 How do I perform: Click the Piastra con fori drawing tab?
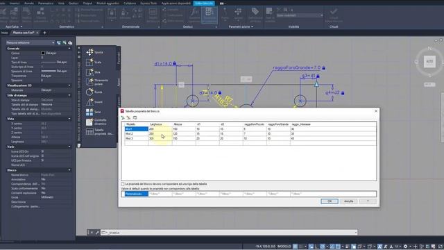point(24,33)
